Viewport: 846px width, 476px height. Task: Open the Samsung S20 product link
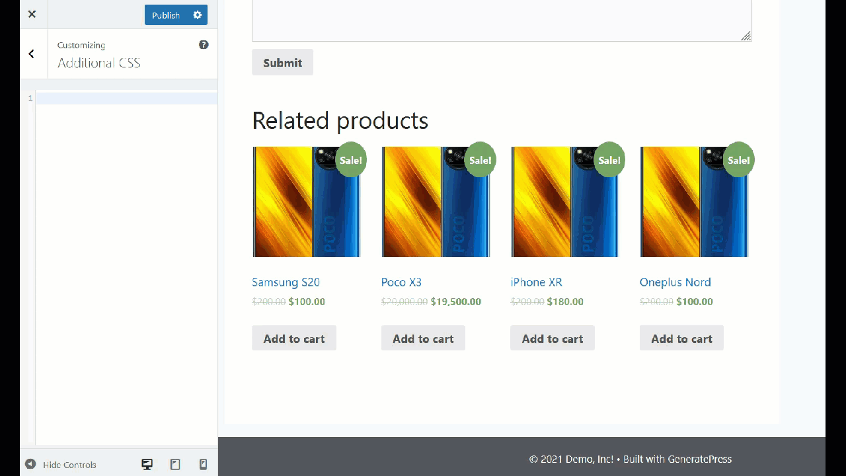(x=286, y=282)
